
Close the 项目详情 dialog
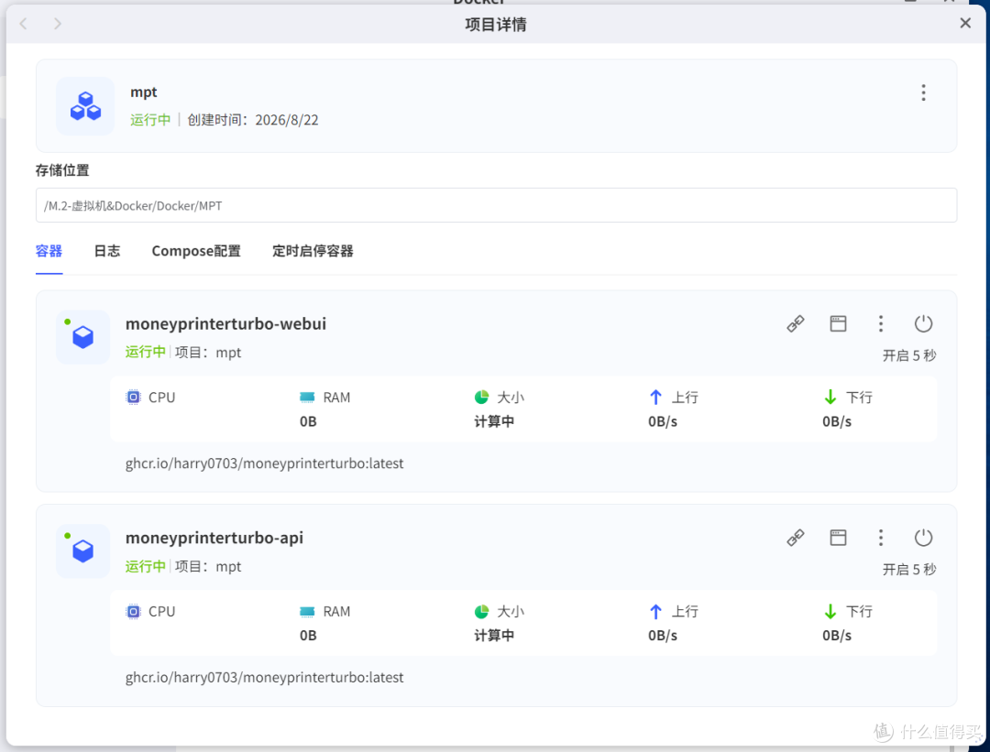pos(964,23)
